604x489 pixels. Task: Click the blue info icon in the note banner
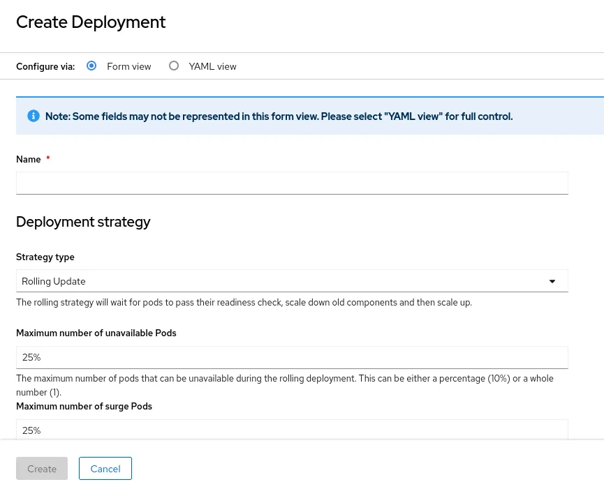coord(33,116)
